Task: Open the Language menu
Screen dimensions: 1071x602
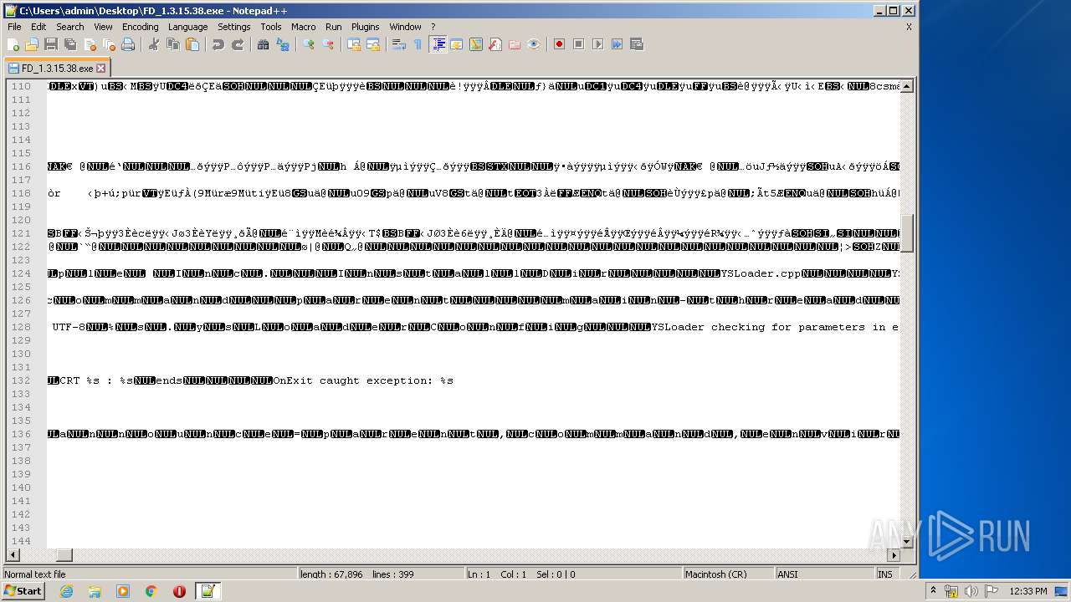Action: [x=187, y=27]
